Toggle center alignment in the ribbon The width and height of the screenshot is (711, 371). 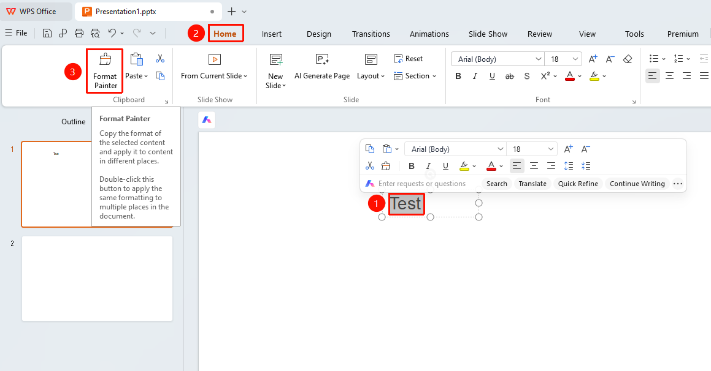pyautogui.click(x=670, y=76)
